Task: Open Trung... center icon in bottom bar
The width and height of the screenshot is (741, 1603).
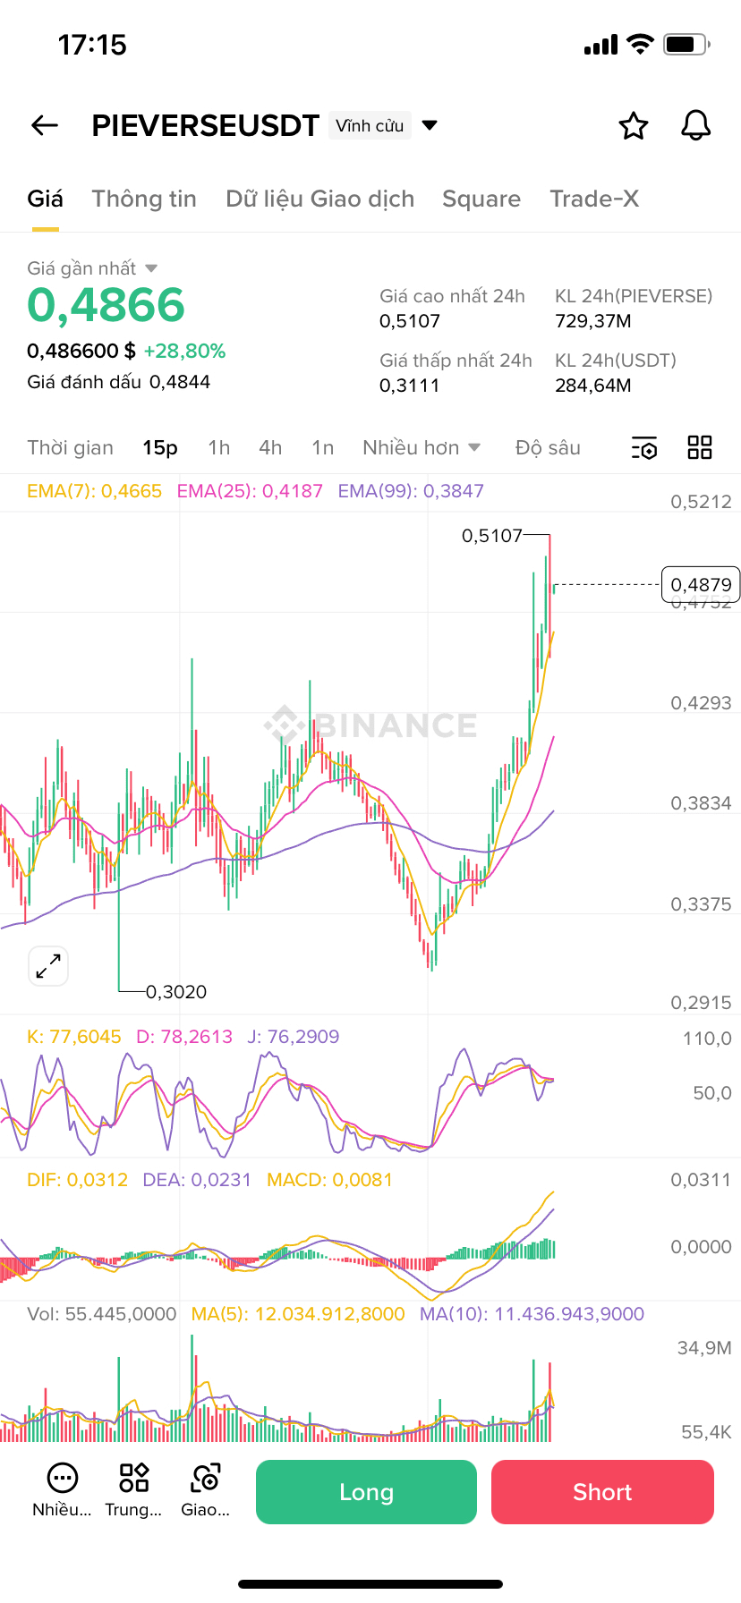Action: 133,1490
